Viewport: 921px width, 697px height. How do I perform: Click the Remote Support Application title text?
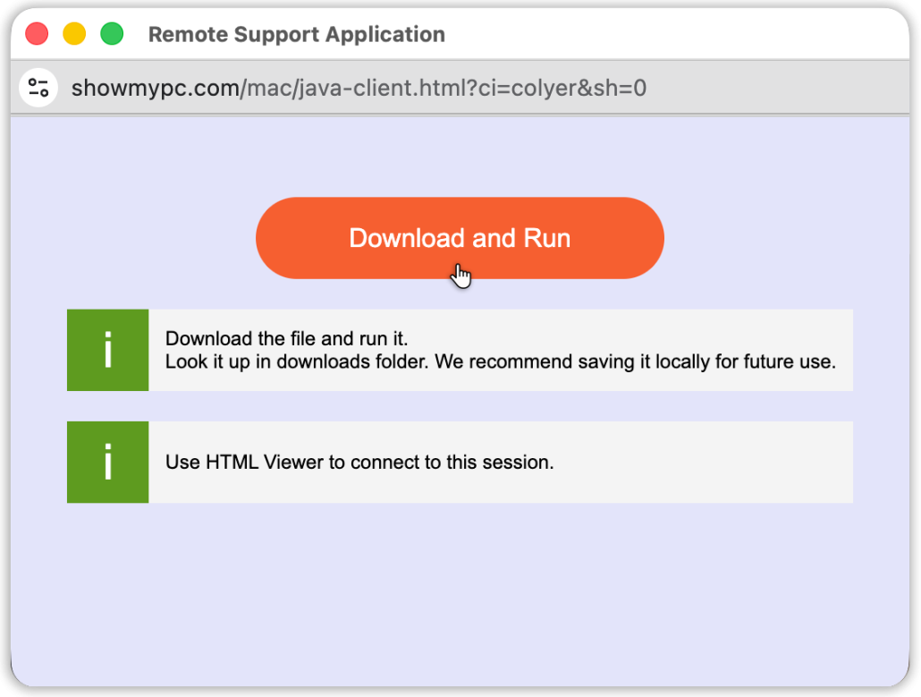[296, 34]
